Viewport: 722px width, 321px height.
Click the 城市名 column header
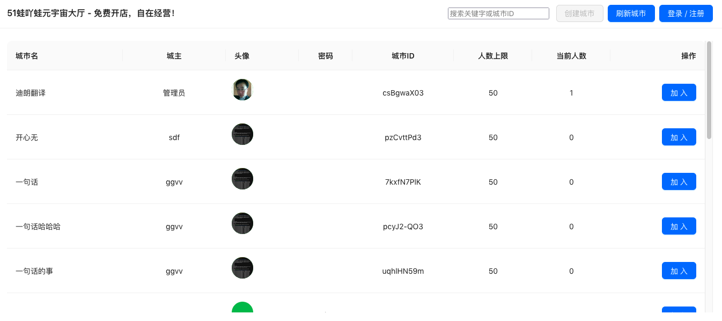point(27,56)
